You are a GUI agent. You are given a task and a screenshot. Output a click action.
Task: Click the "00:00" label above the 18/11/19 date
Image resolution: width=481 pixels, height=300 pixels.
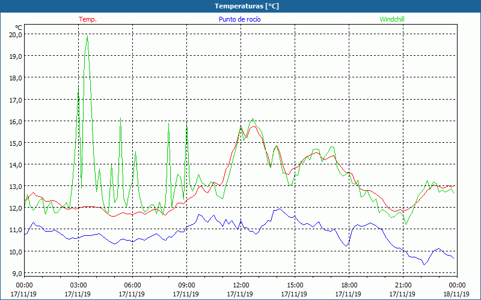click(x=457, y=285)
